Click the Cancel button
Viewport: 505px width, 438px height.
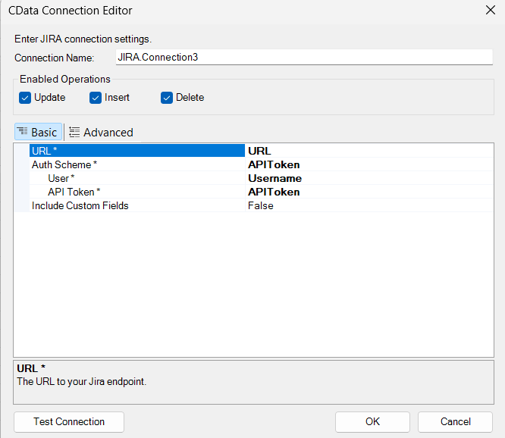pyautogui.click(x=455, y=421)
